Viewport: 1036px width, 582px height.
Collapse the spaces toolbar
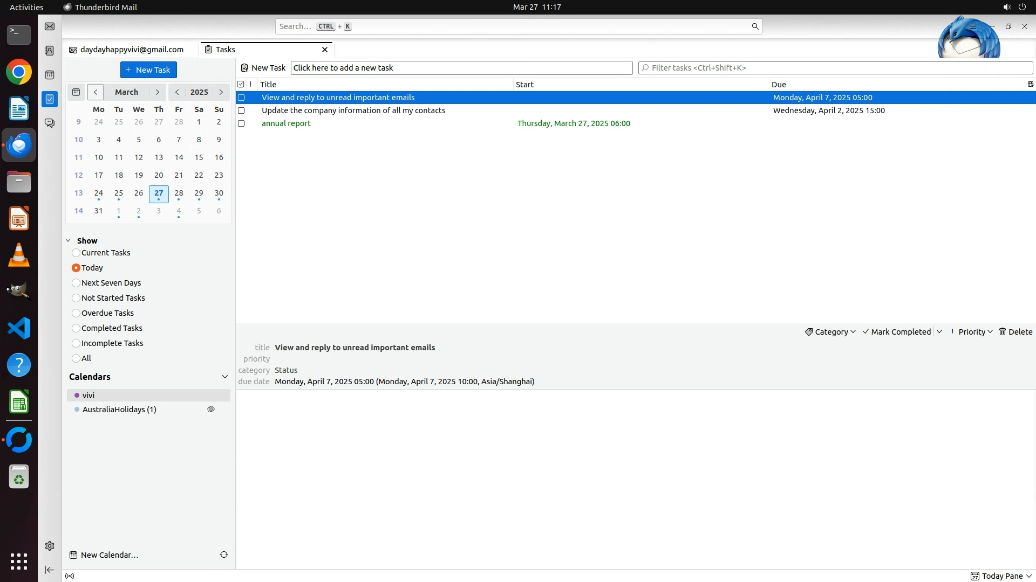coord(50,570)
